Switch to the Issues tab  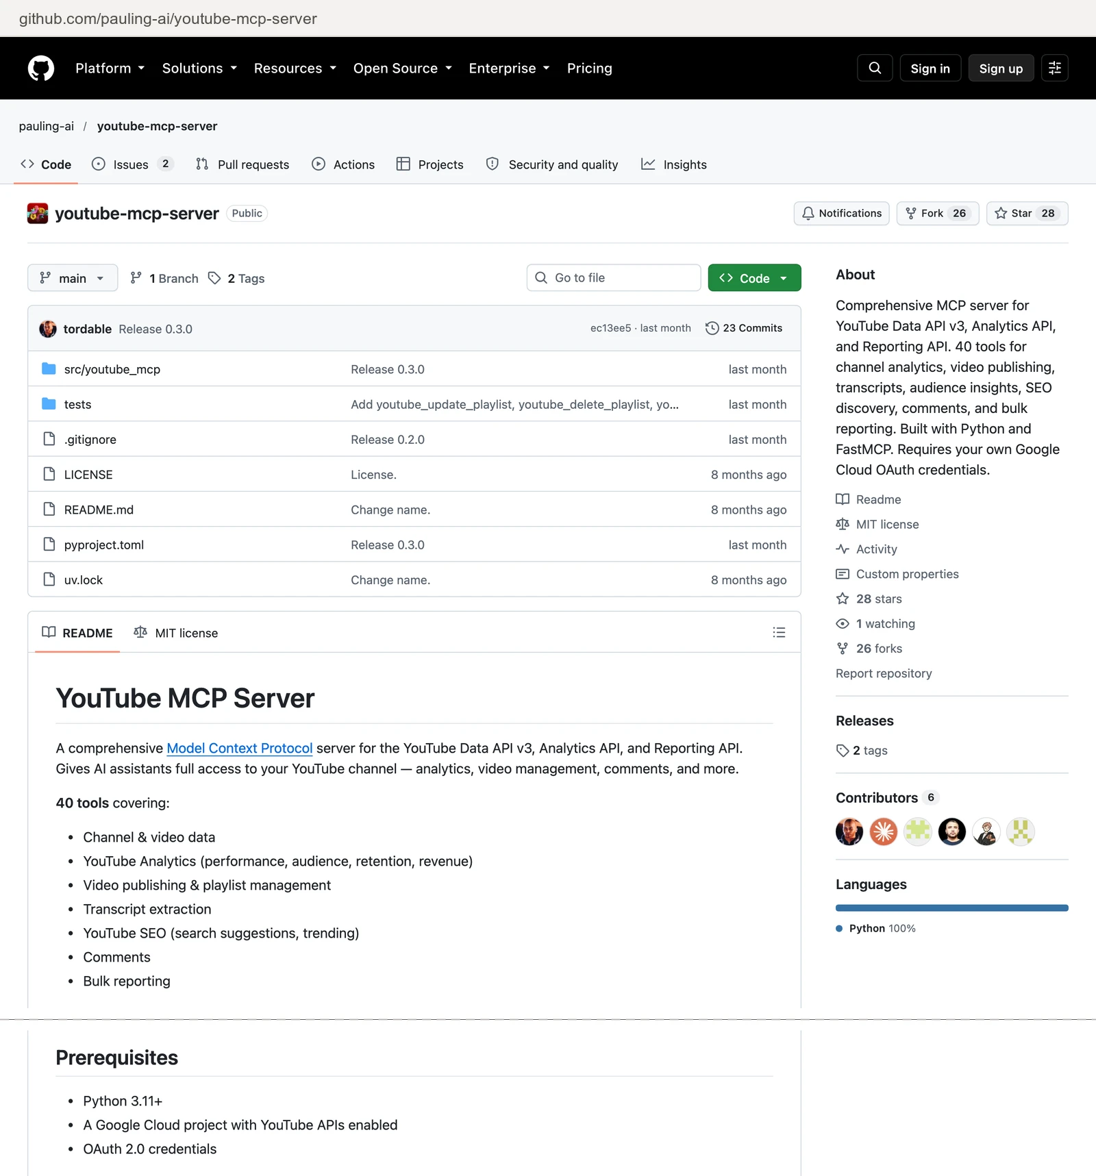coord(132,164)
